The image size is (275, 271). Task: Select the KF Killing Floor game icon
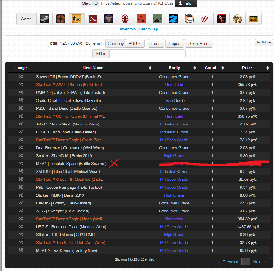pos(221,19)
